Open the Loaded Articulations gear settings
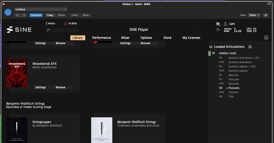Screen dimensions: 274x143 pyautogui.click(x=250, y=47)
